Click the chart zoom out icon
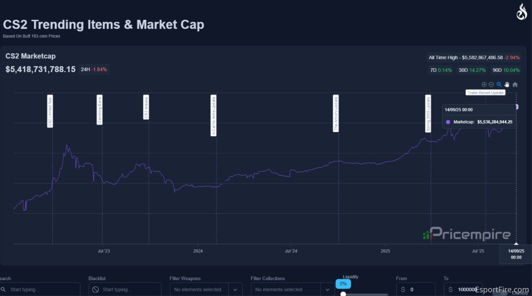532x296 pixels. [491, 84]
